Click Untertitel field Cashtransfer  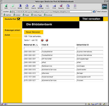[x=90, y=70]
